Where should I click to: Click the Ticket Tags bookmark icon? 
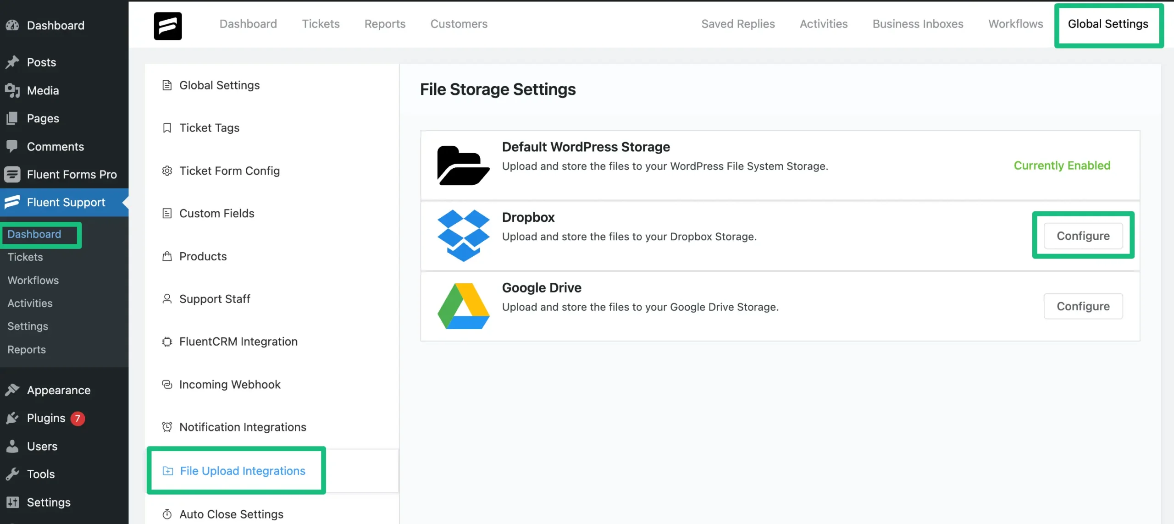pyautogui.click(x=167, y=128)
